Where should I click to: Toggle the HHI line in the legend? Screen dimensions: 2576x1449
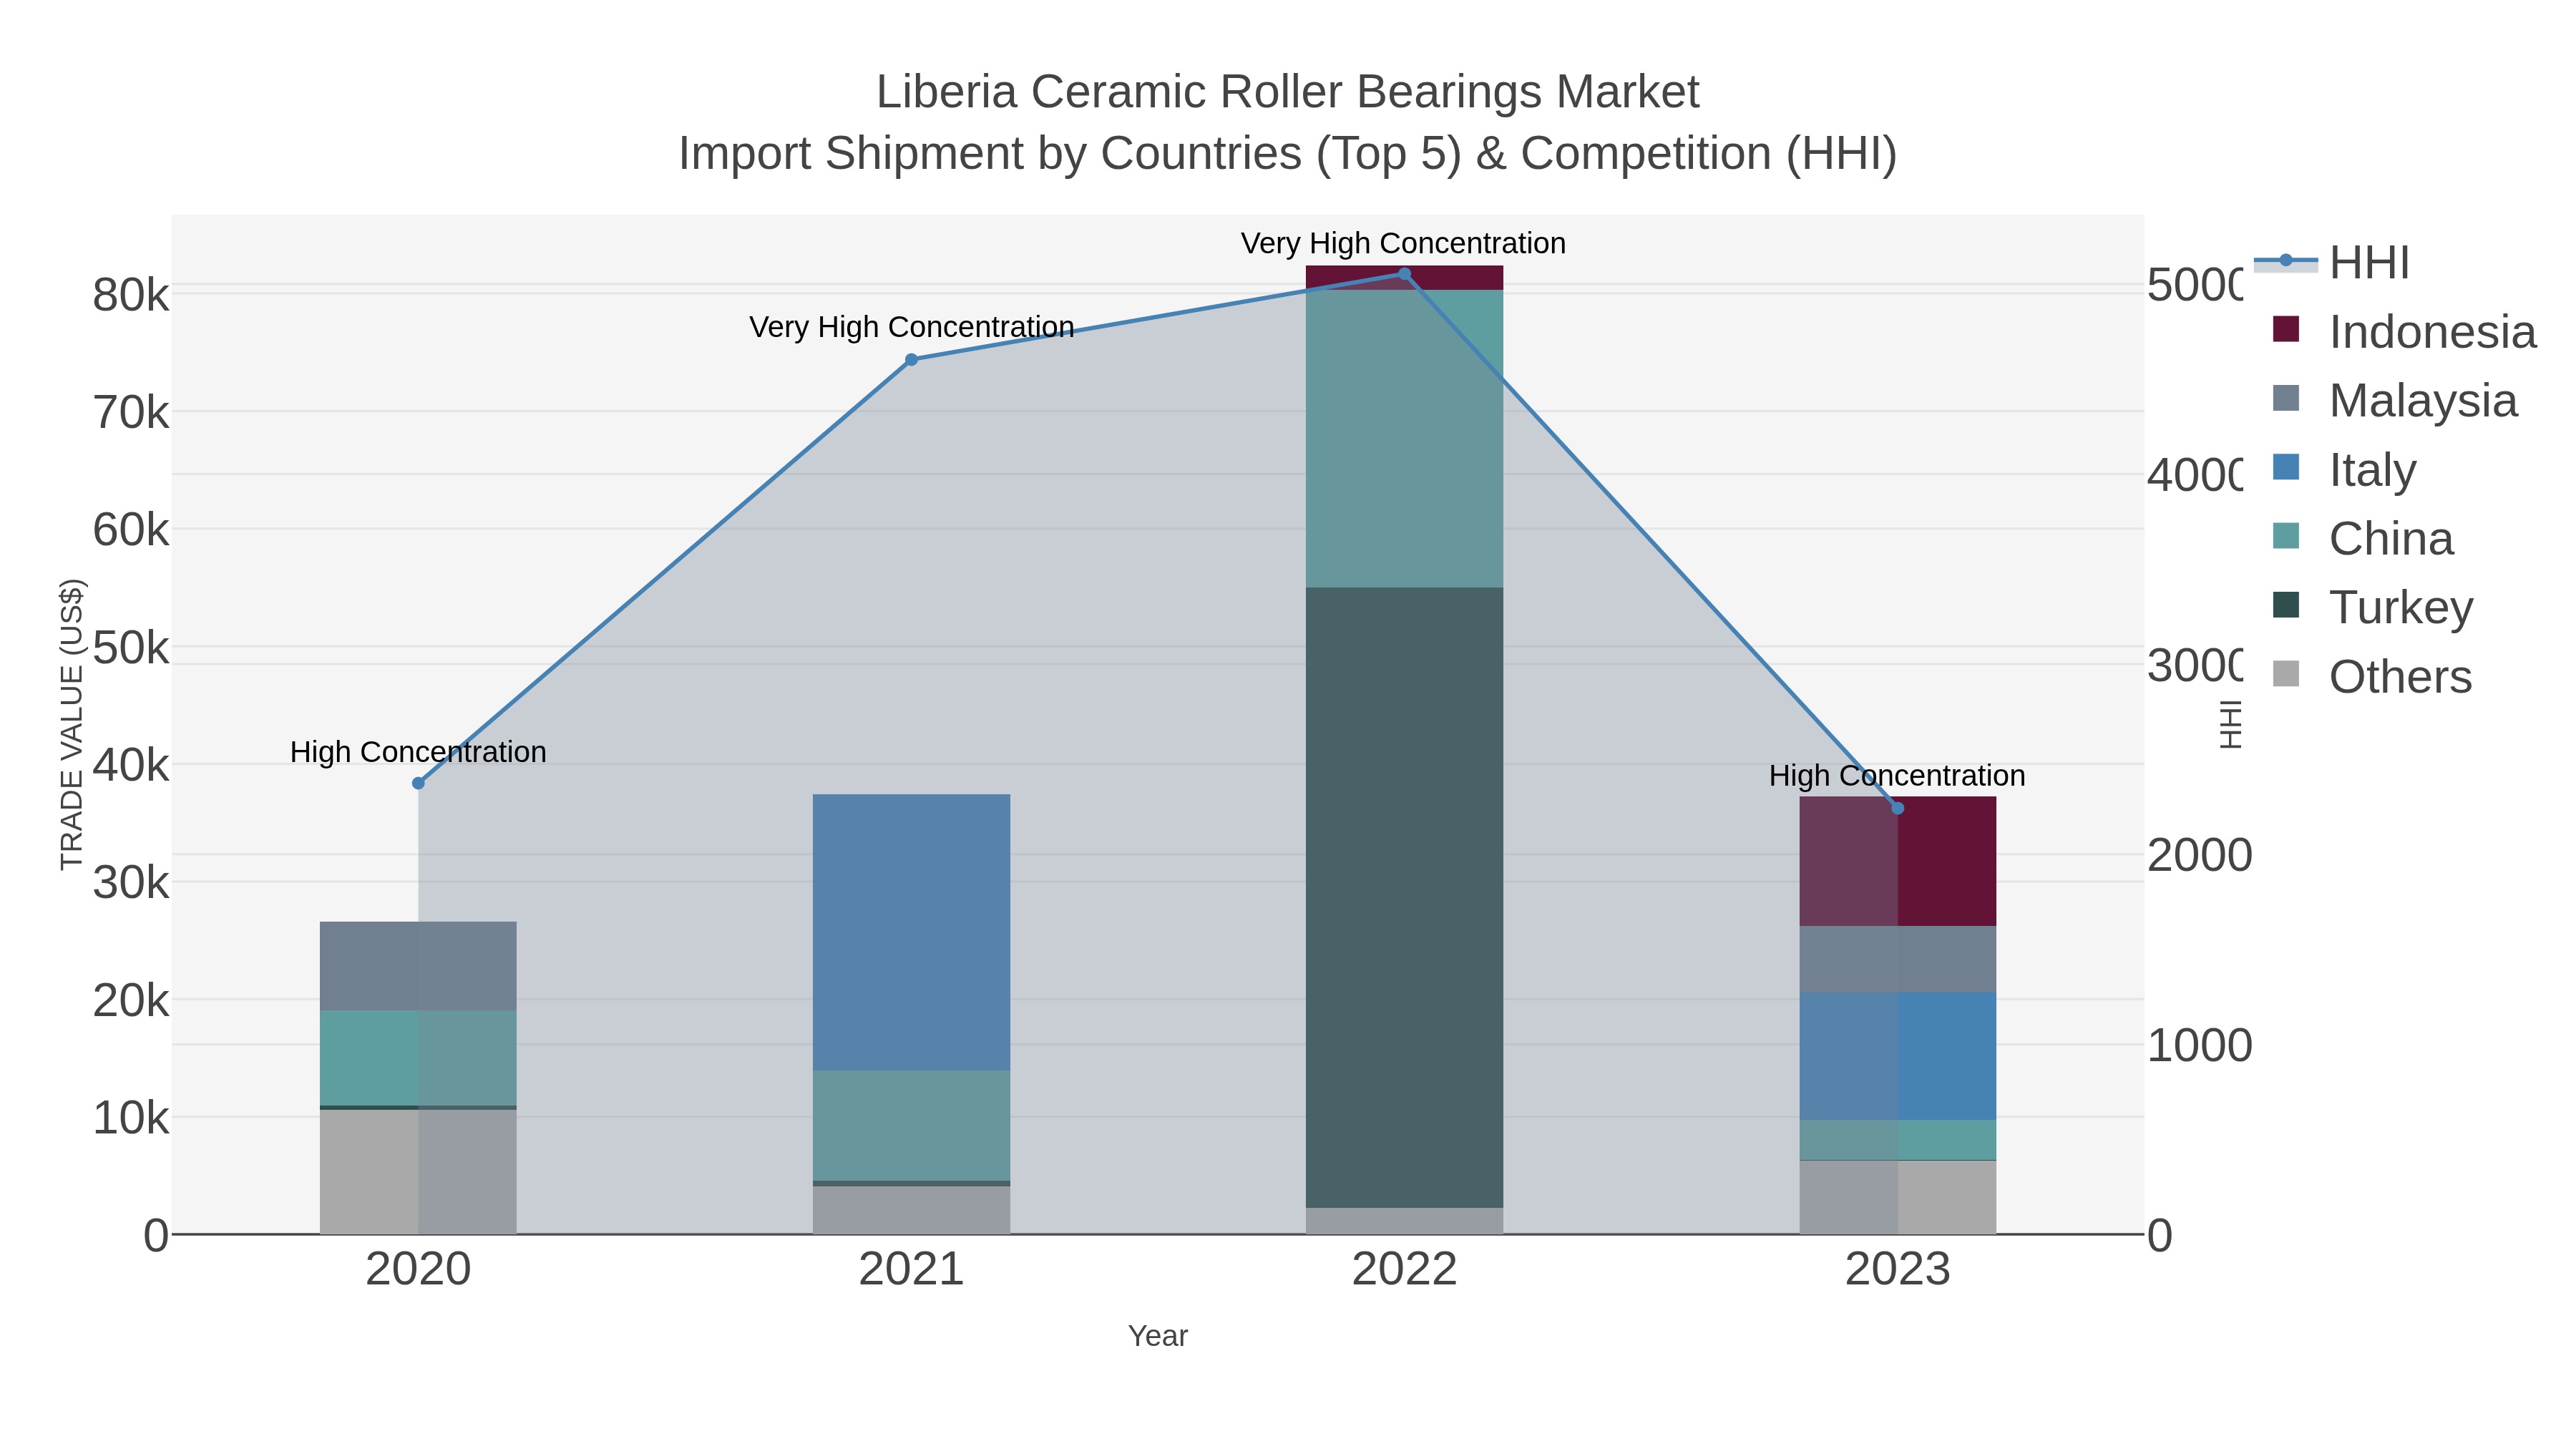(2331, 262)
